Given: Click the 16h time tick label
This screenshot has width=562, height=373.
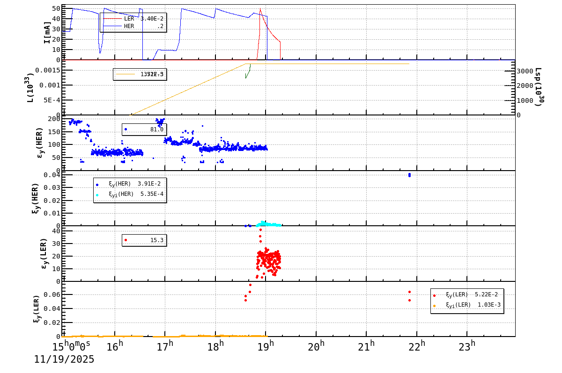Looking at the screenshot, I should point(115,346).
